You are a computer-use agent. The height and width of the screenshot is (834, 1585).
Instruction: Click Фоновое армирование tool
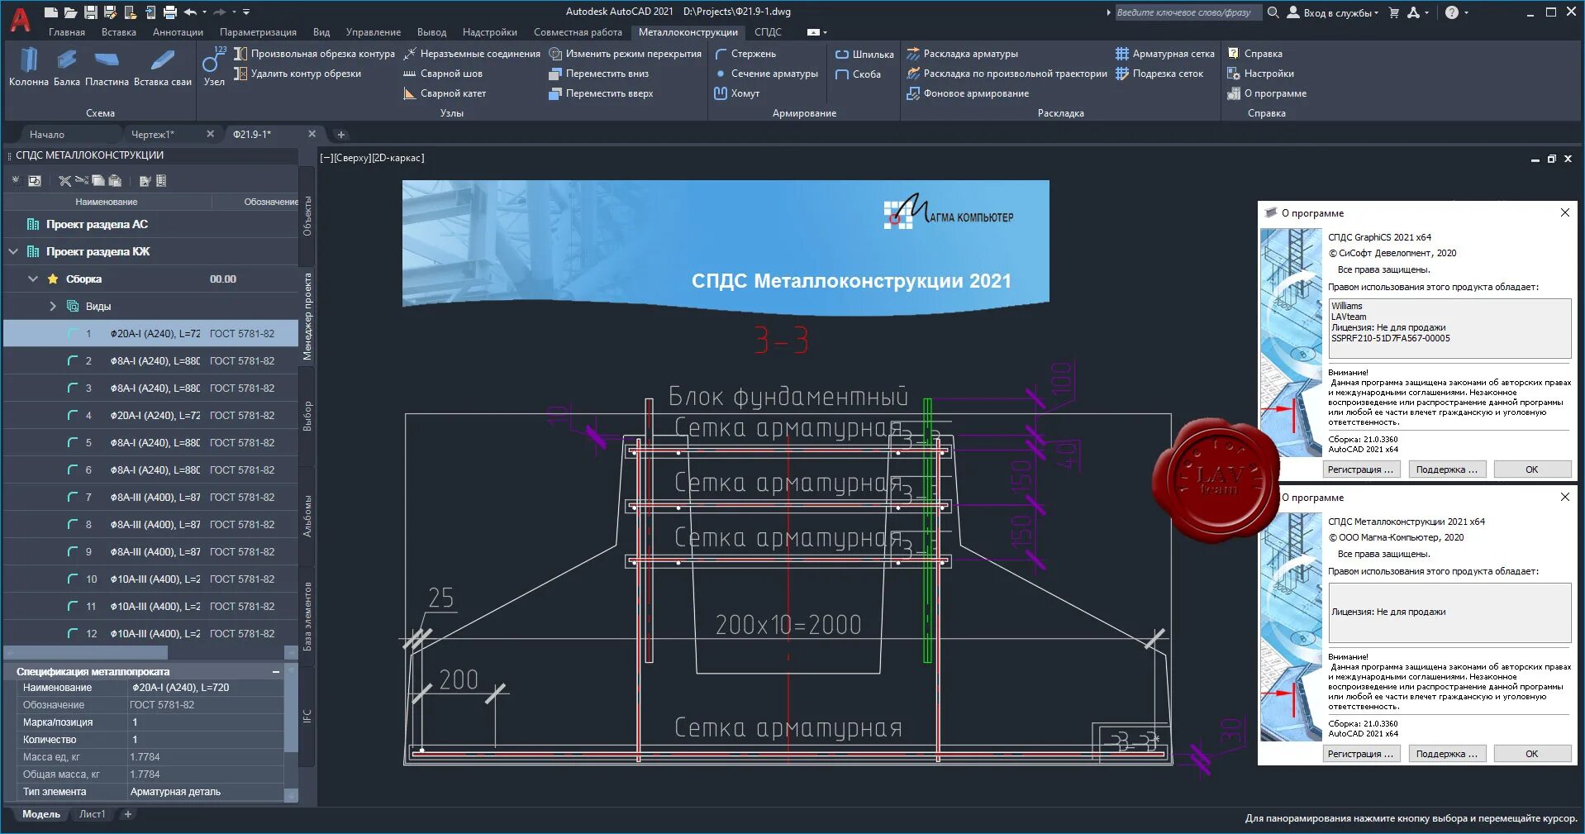(x=968, y=93)
